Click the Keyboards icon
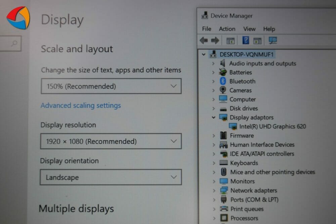Viewport: 336px width, 224px height. tap(223, 163)
